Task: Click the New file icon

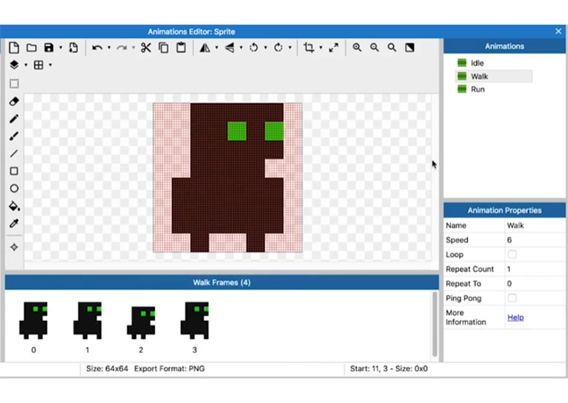Action: coord(13,48)
